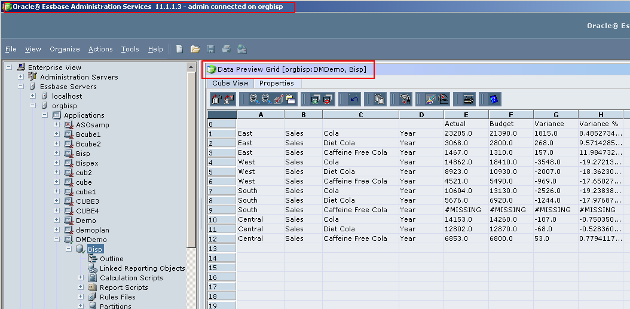Open the Tools menu
This screenshot has width=630, height=309.
[x=130, y=49]
